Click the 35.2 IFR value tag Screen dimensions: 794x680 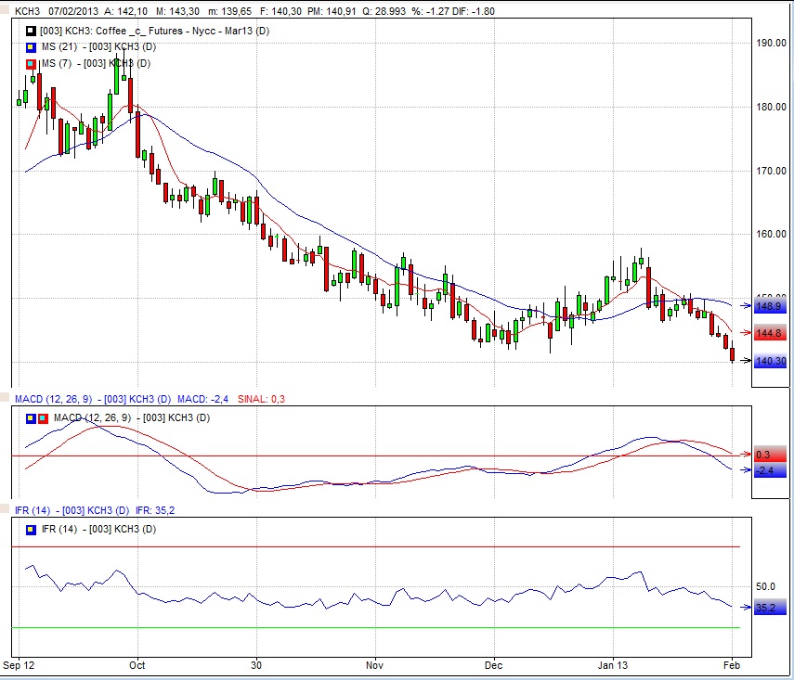tap(771, 609)
